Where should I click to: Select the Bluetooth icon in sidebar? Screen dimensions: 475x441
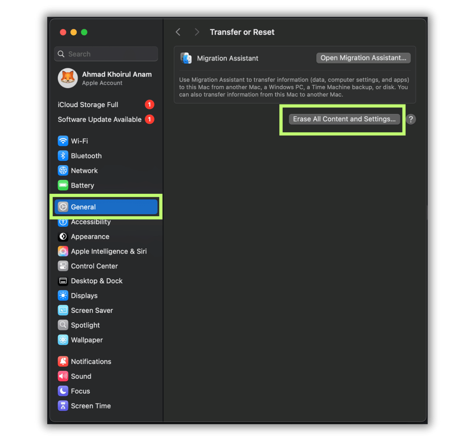coord(63,156)
